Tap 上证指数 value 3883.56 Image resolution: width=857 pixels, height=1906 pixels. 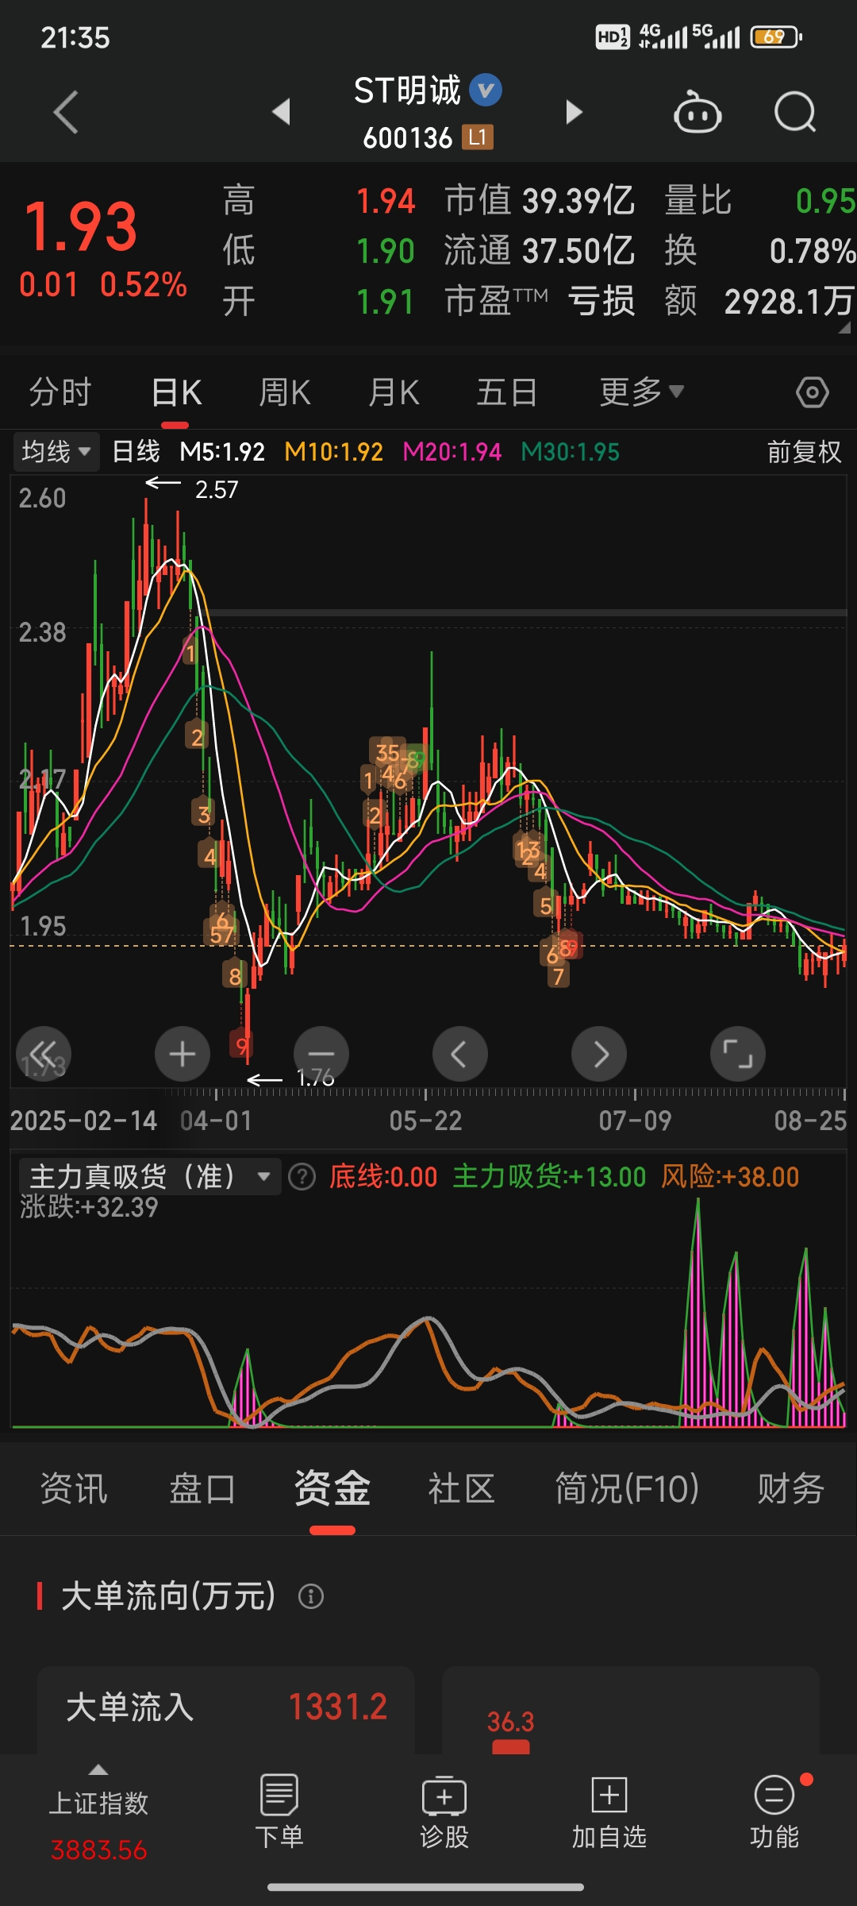[98, 1850]
